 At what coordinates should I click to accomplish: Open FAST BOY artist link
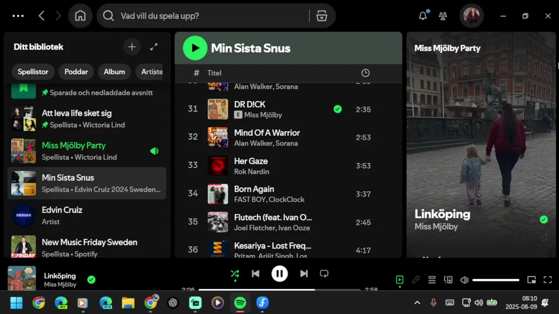click(249, 199)
